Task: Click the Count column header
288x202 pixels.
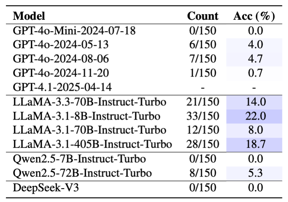Action: [203, 16]
